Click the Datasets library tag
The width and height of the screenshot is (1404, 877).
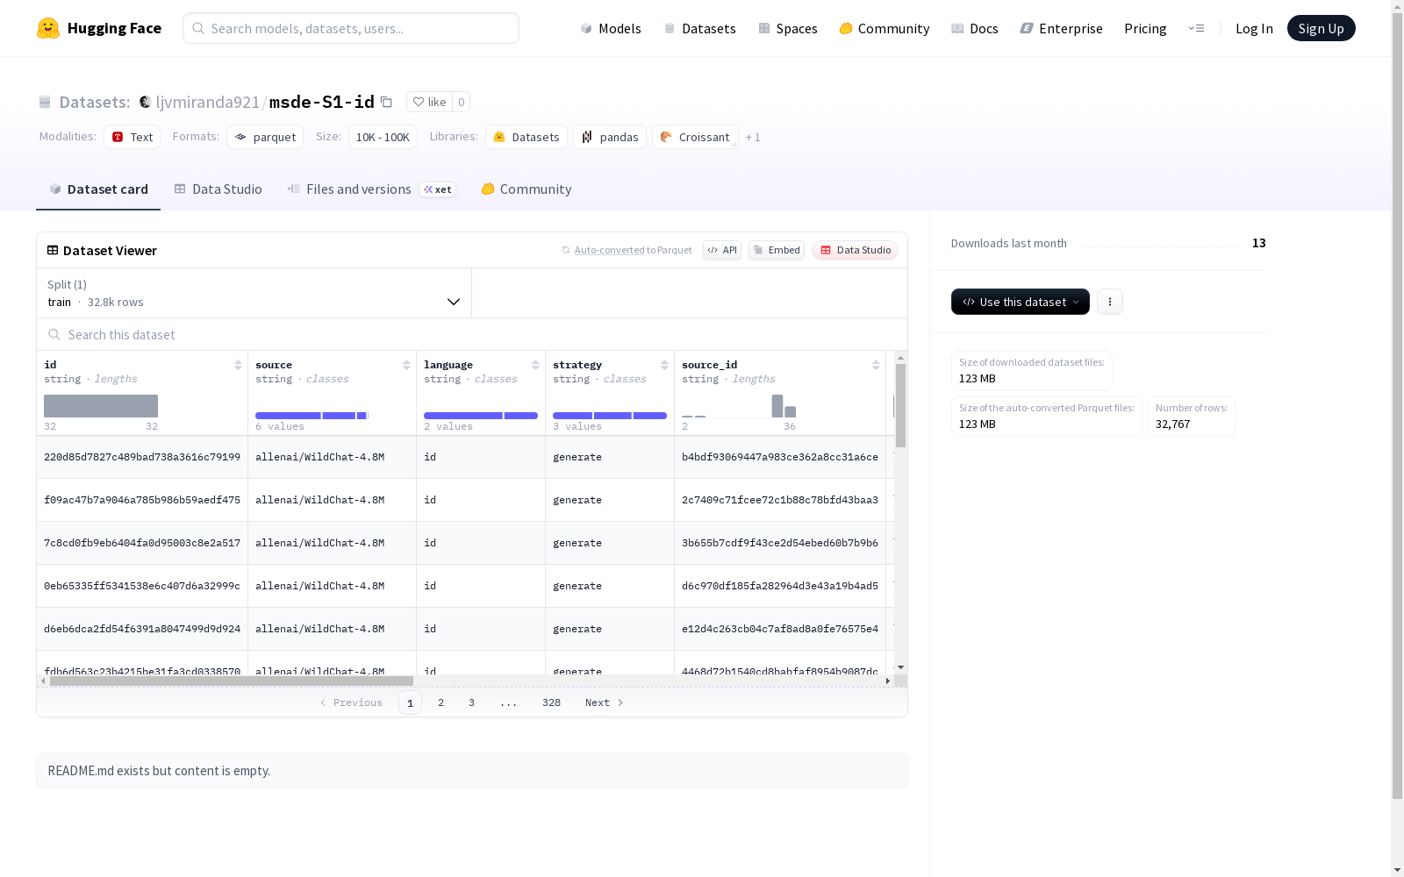[526, 137]
